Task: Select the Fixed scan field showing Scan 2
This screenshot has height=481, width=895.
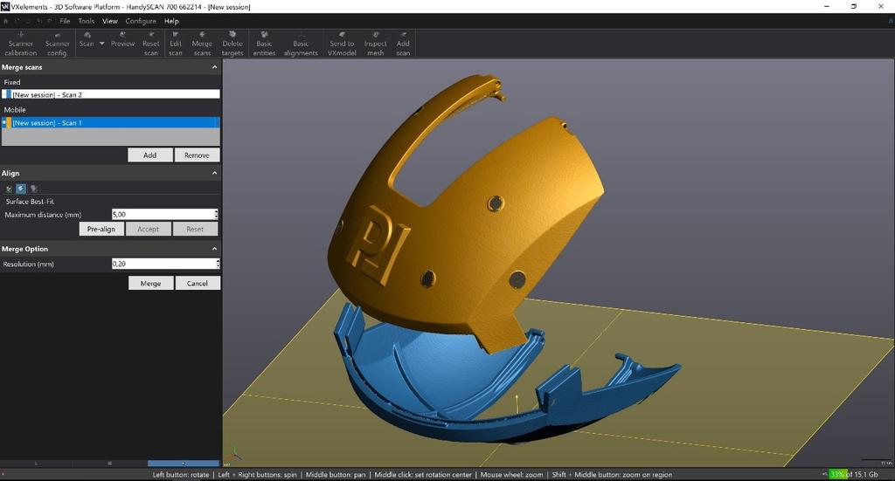Action: [111, 94]
